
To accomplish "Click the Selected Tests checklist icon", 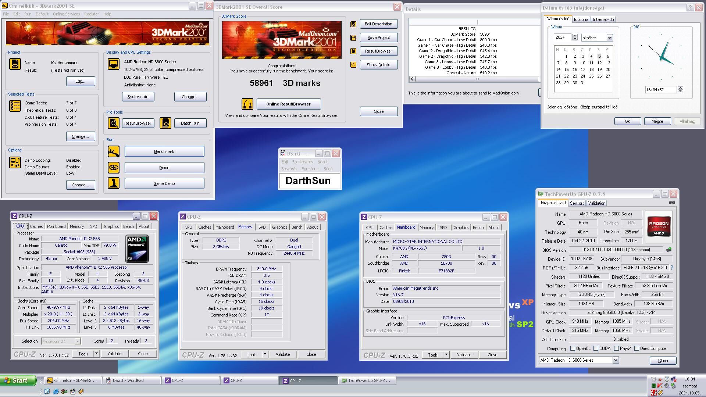I will click(x=15, y=106).
